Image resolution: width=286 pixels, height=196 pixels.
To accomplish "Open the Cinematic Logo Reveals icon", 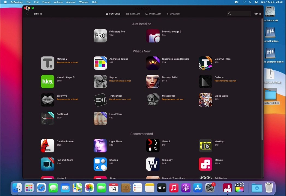I will (153, 63).
